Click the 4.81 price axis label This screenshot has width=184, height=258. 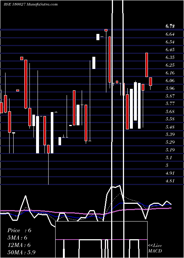click(170, 181)
